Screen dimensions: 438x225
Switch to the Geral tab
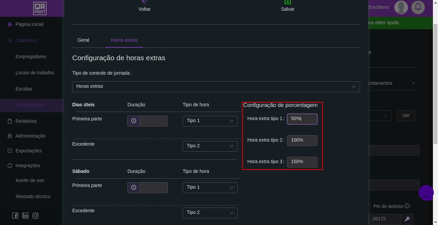(83, 40)
